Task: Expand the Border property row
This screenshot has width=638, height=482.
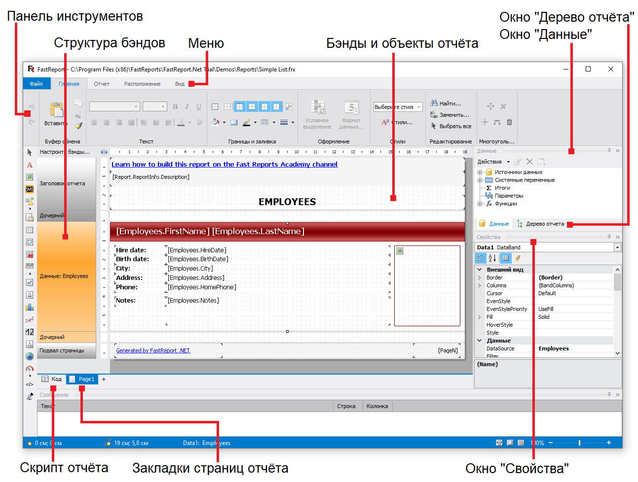Action: tap(480, 277)
